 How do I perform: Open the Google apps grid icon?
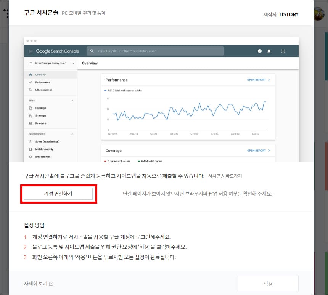(283, 51)
